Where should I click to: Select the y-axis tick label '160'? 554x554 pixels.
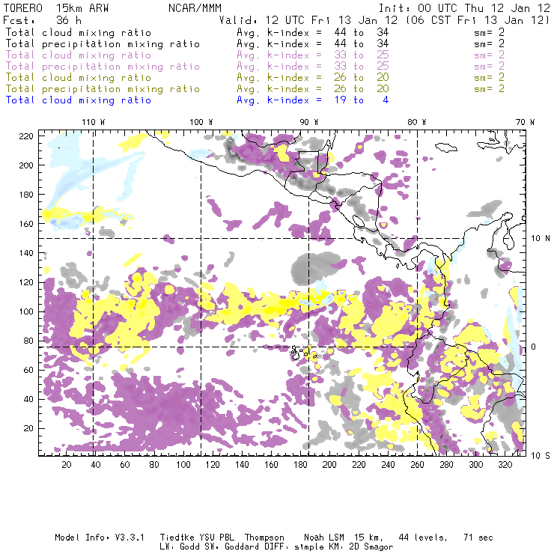click(x=26, y=224)
